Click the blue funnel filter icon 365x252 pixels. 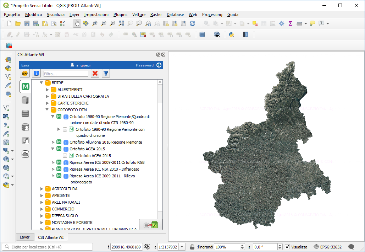coord(106,74)
